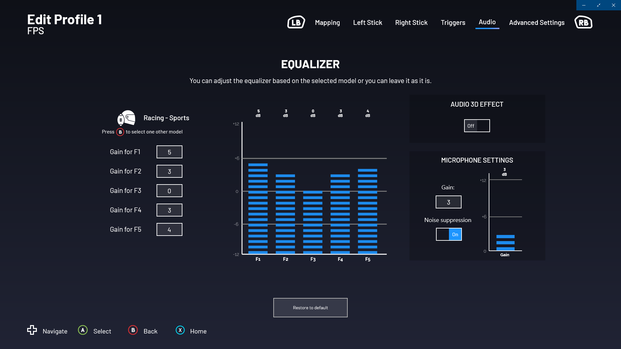This screenshot has height=349, width=621.
Task: Select the Gain for F1 value box
Action: pyautogui.click(x=169, y=152)
